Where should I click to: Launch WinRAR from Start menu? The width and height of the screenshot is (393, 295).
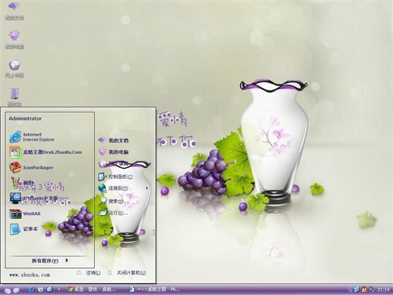(x=25, y=214)
